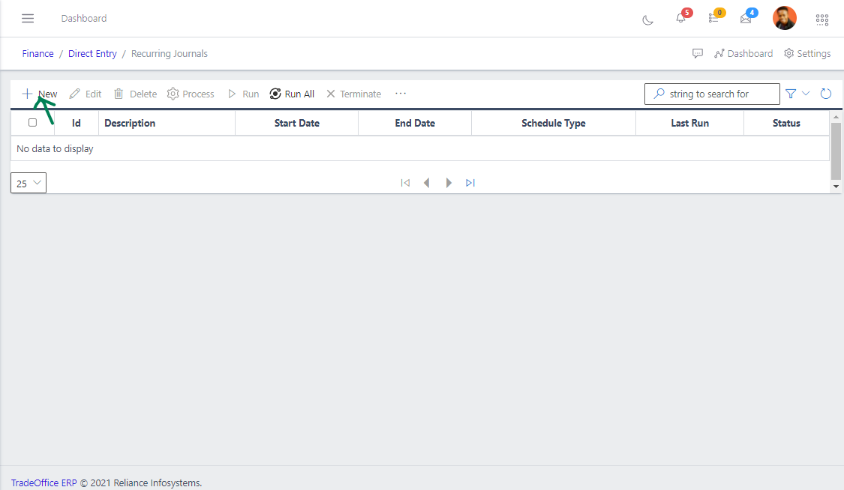
Task: Click the grid vertical scrollbar
Action: (x=836, y=150)
